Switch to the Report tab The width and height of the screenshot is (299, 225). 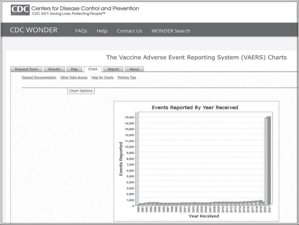click(x=113, y=69)
